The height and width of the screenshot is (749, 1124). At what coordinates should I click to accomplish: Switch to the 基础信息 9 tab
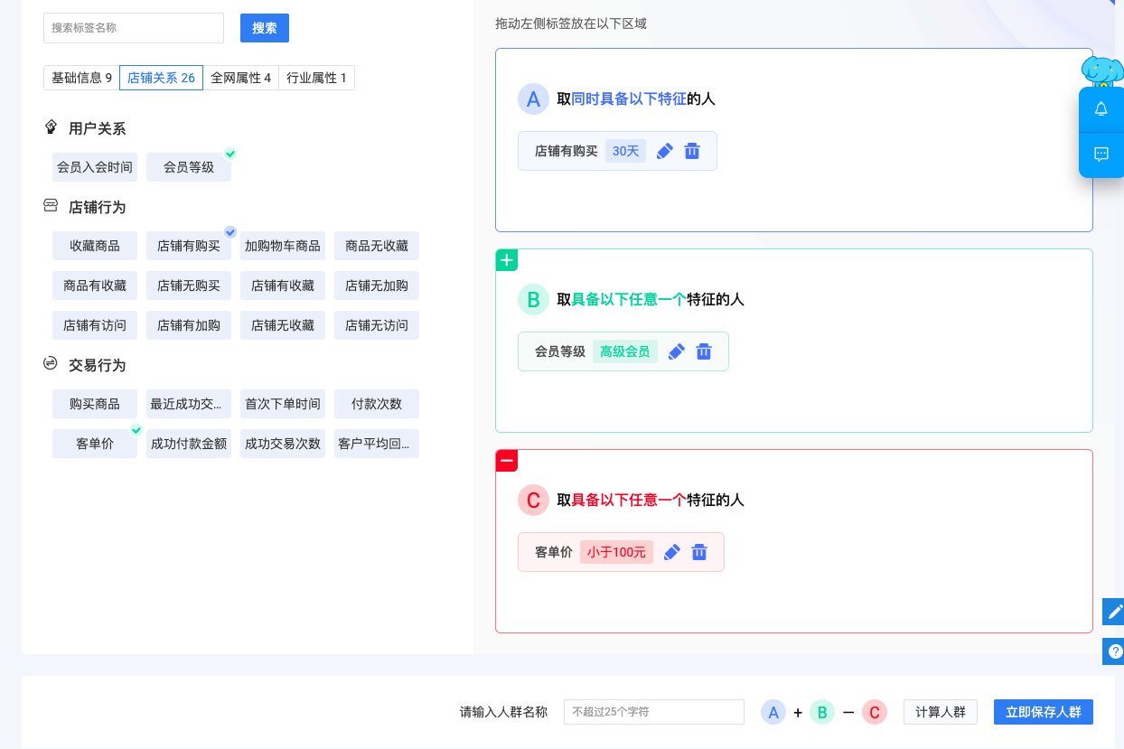tap(81, 78)
